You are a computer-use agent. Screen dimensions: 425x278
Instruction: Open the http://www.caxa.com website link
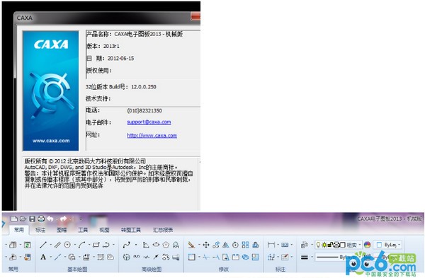coord(152,135)
